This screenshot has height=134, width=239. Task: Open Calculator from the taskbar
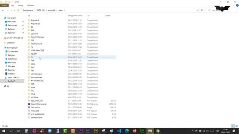(27, 131)
